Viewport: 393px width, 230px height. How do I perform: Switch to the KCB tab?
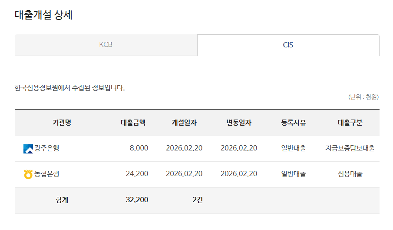tap(106, 45)
